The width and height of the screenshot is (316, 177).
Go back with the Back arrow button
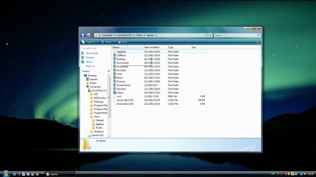pyautogui.click(x=83, y=35)
